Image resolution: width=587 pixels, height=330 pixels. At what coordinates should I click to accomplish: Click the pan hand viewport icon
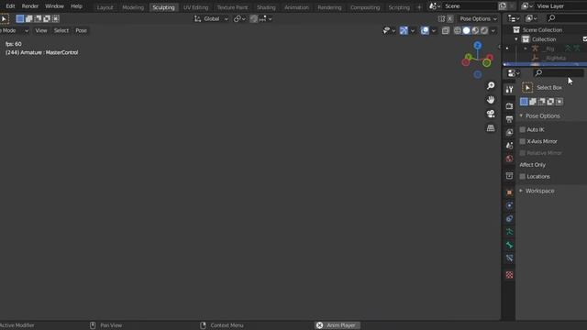click(491, 100)
